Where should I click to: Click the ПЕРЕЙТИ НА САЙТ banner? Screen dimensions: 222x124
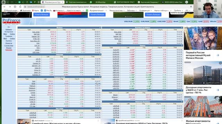pos(177,13)
